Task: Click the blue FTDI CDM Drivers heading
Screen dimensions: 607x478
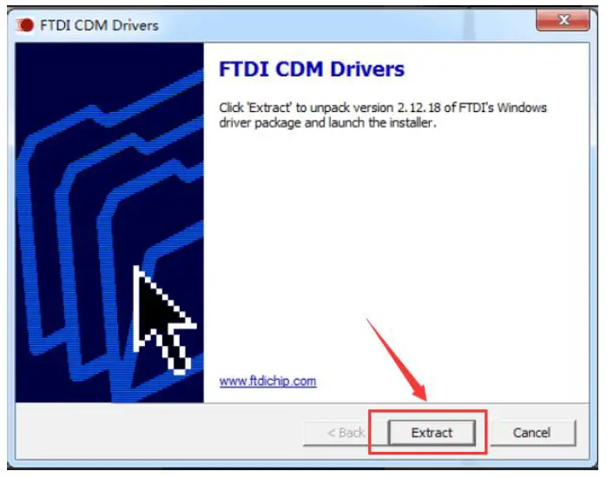Action: 312,70
